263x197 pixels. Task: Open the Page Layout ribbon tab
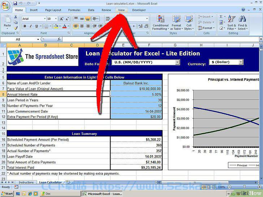pyautogui.click(x=53, y=10)
